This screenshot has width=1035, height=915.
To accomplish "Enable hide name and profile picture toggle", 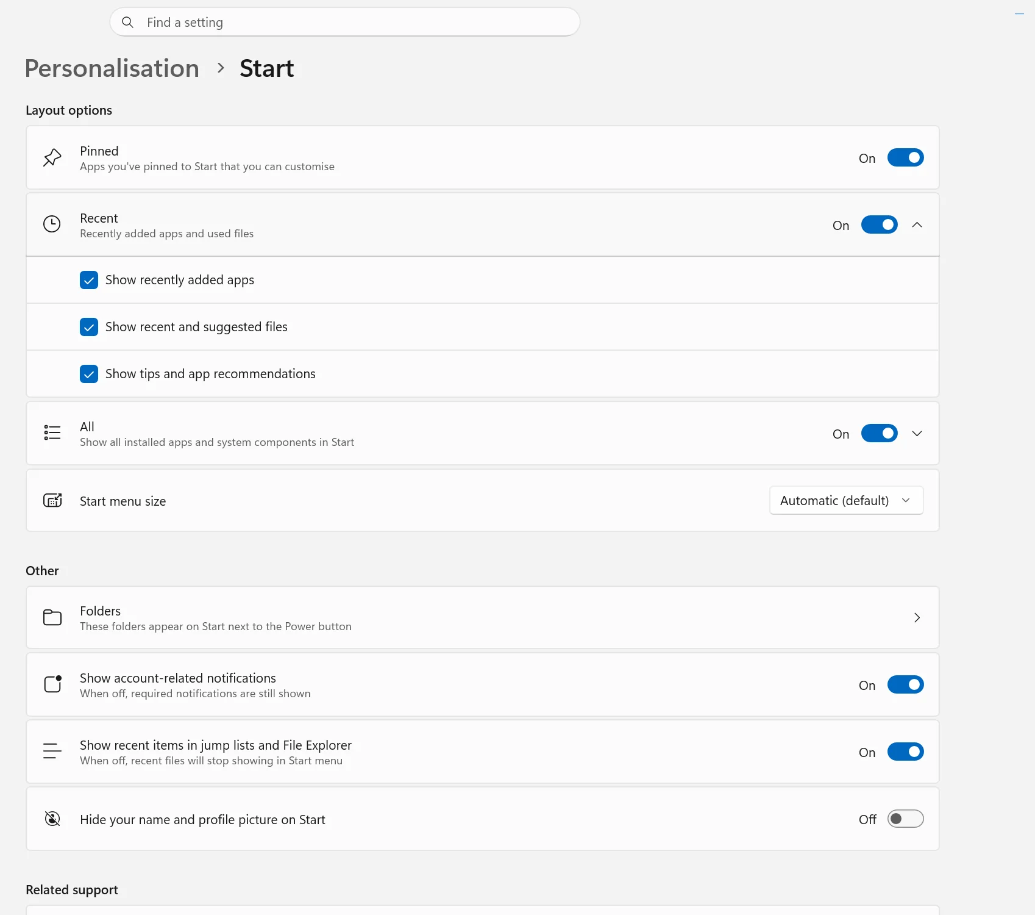I will pyautogui.click(x=905, y=819).
